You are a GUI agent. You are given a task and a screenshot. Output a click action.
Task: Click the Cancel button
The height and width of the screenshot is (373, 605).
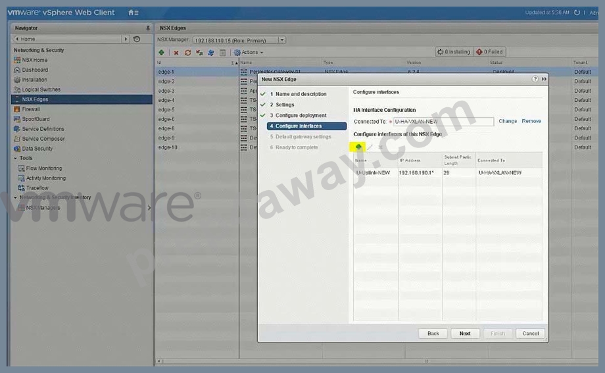[530, 334]
